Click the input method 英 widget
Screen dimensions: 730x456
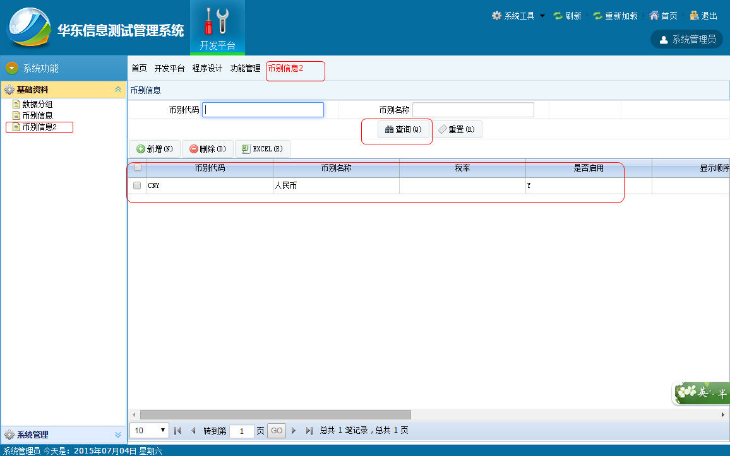coord(702,394)
